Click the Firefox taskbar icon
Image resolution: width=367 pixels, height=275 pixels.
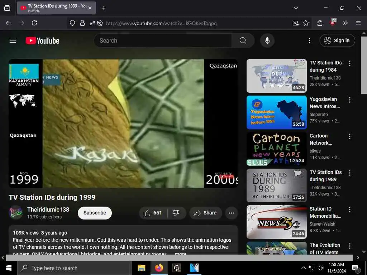(159, 268)
